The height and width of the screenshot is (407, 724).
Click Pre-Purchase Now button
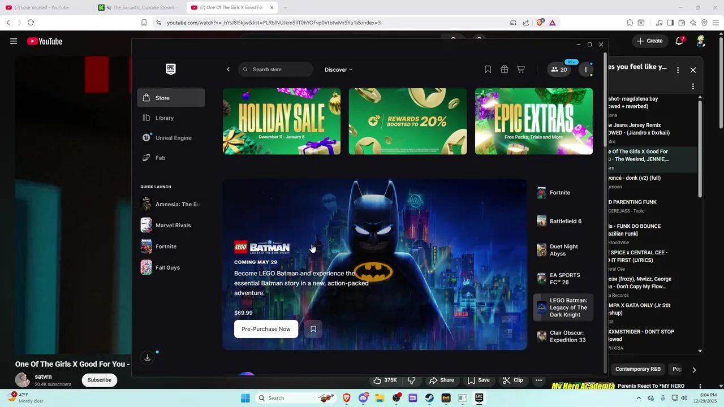(266, 329)
